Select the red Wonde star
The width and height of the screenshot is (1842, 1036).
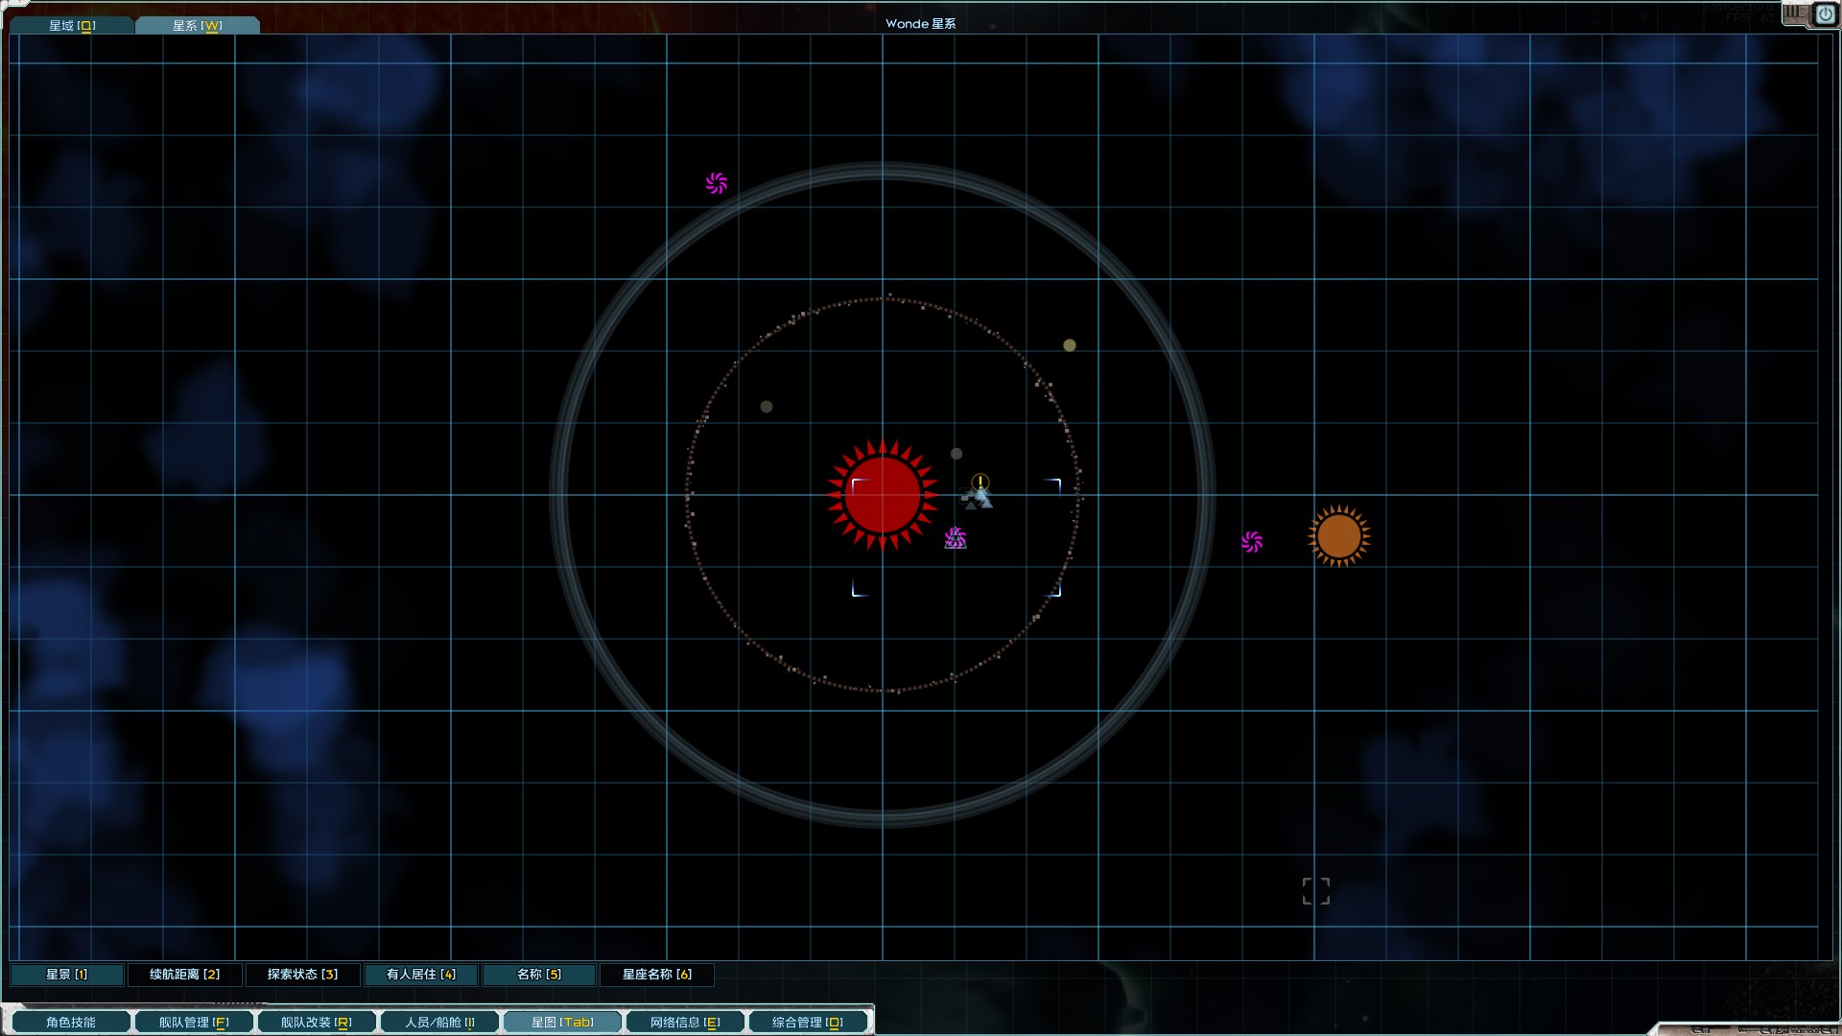883,495
